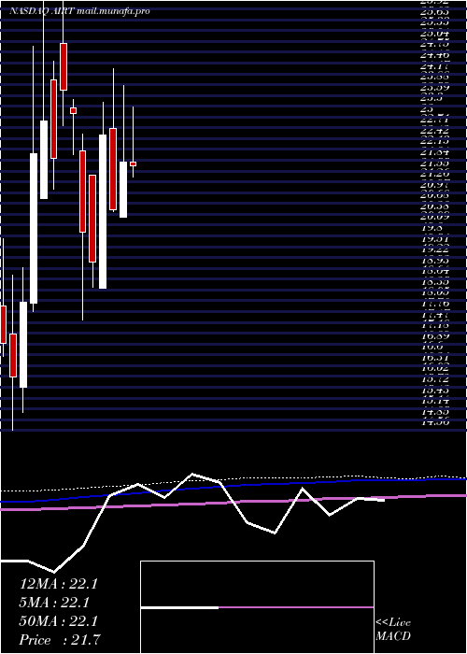Viewport: 467px width, 654px height.
Task: Click the 23.3 price axis label
Action: click(x=432, y=98)
